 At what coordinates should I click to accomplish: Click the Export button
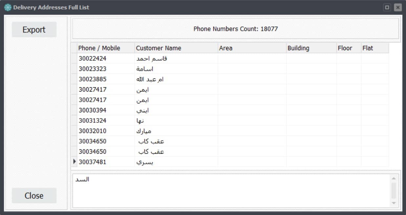pyautogui.click(x=34, y=30)
